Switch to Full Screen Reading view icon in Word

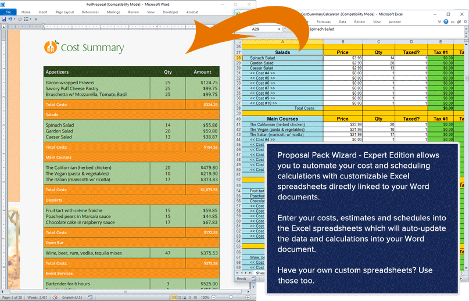coord(179,298)
